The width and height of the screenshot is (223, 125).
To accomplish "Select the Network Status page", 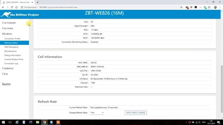I will click(x=14, y=43).
